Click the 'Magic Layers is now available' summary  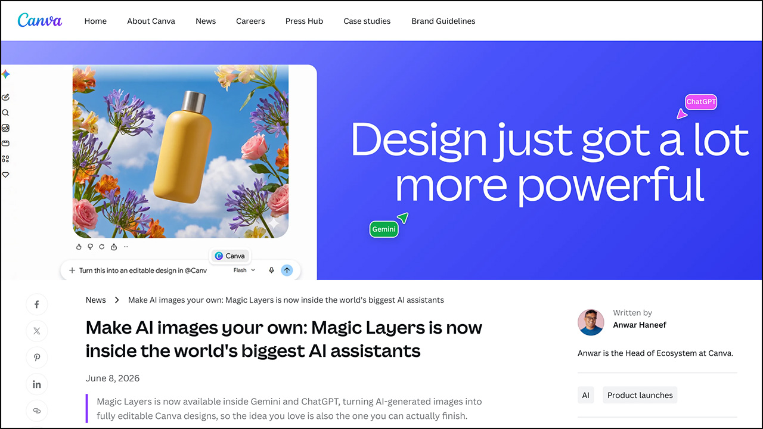[x=289, y=409]
